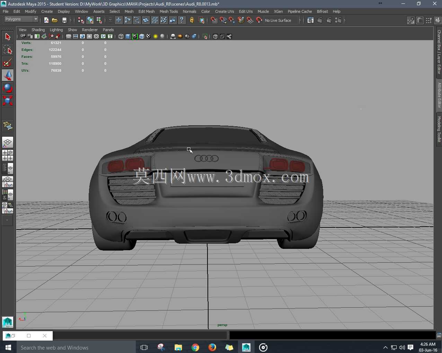
Task: Toggle smooth shade all cube icon
Action: coord(128,36)
